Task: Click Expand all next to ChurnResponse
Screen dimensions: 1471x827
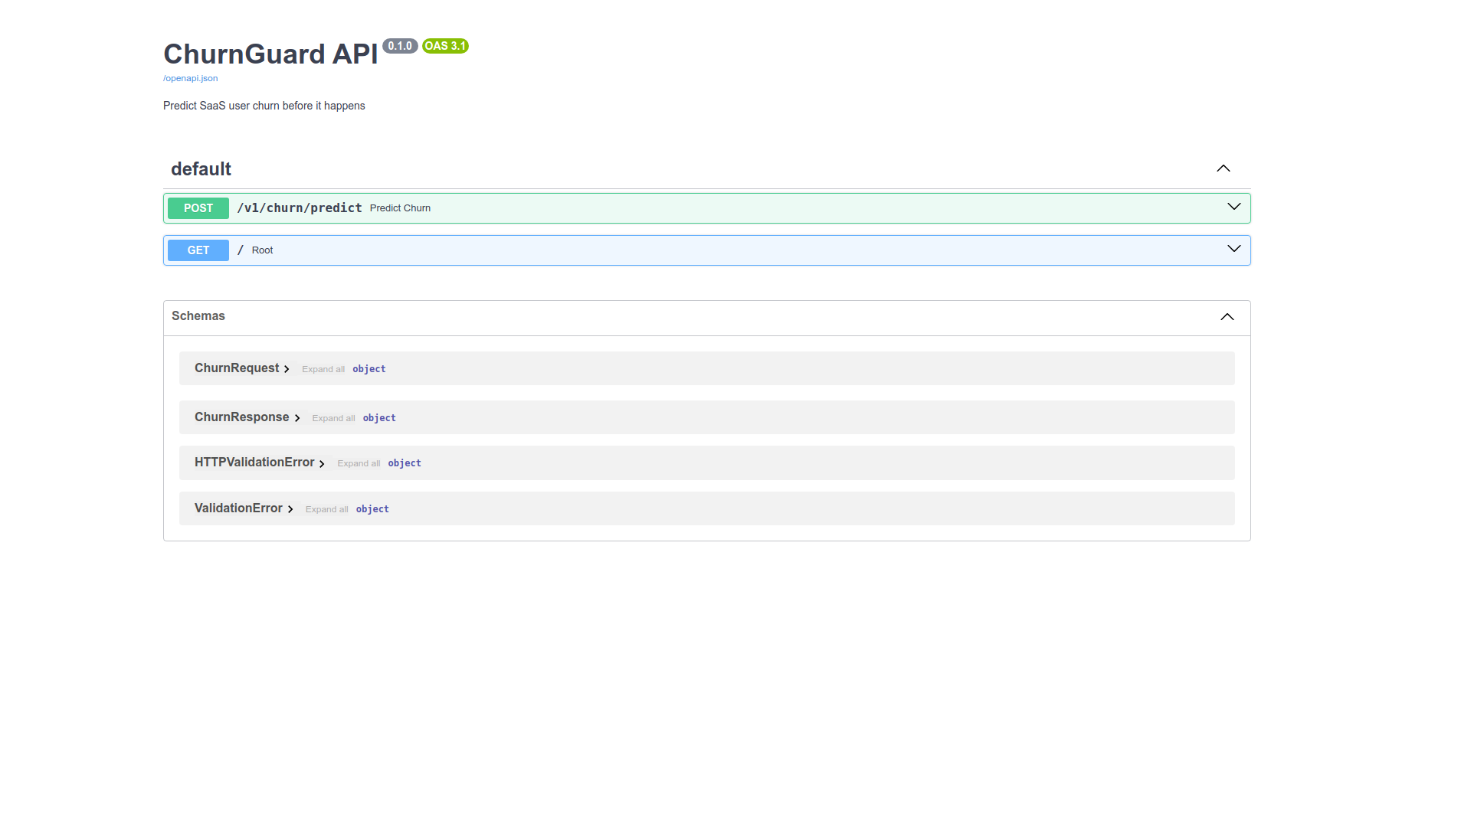Action: [333, 418]
